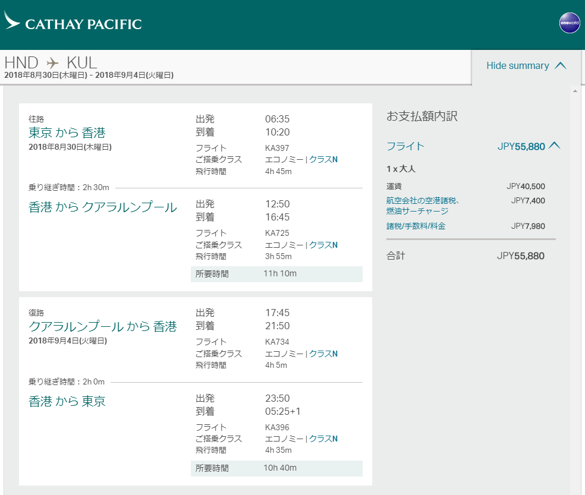Click the Hide summary link
This screenshot has width=585, height=495.
point(517,65)
